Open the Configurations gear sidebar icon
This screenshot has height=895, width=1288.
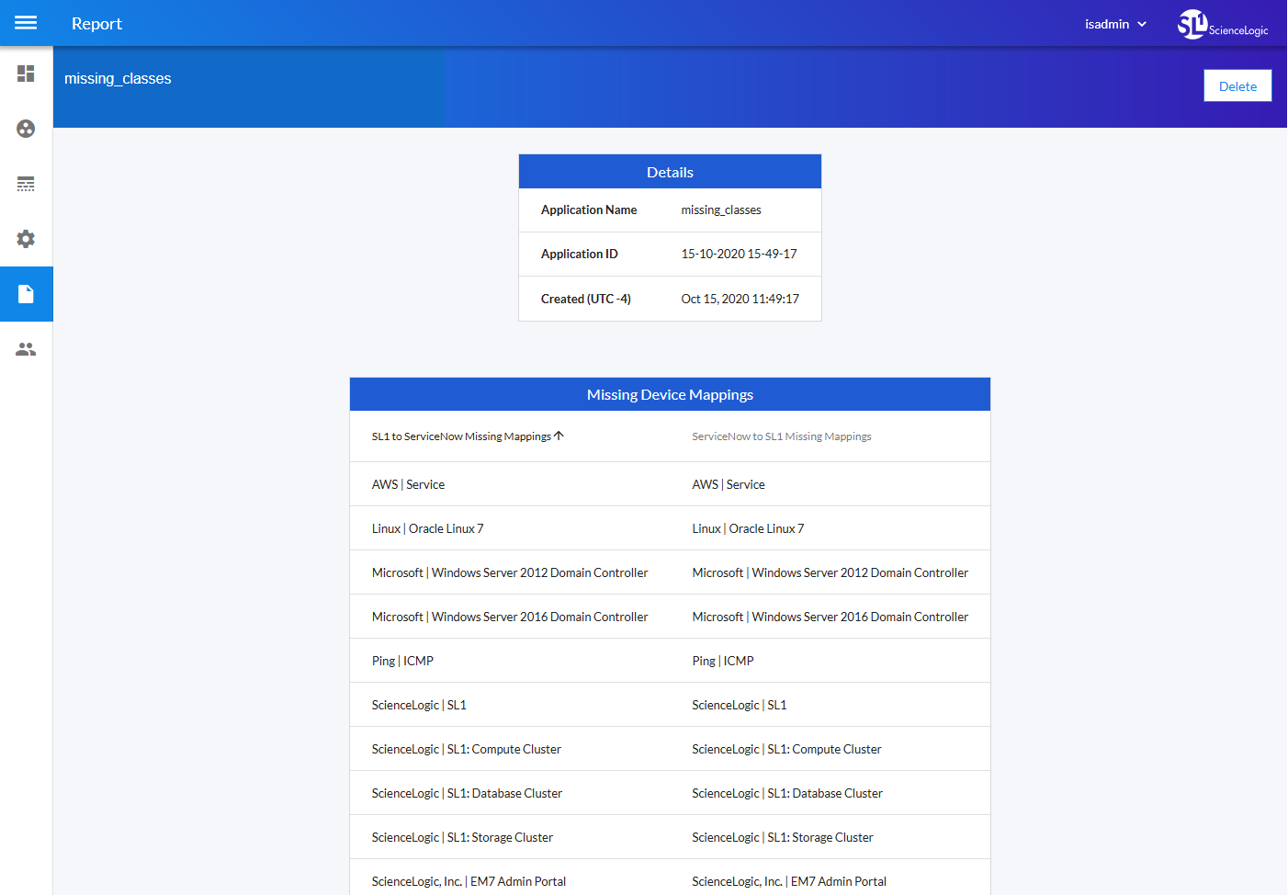26,239
